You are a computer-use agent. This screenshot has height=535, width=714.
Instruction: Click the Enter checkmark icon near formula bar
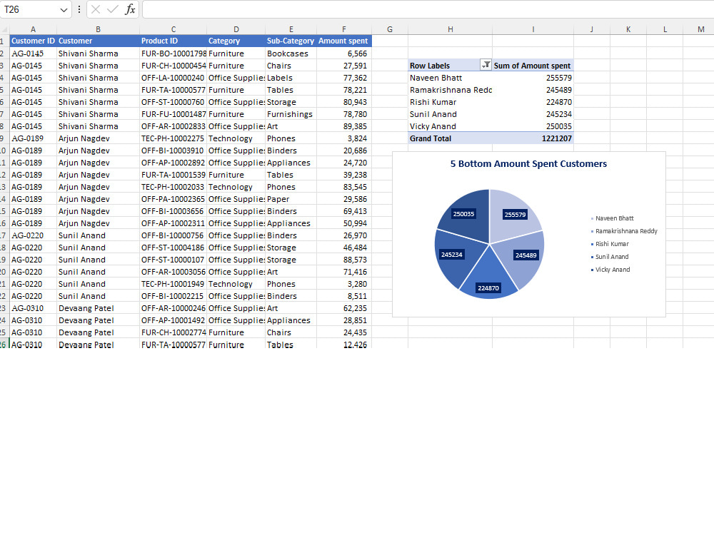coord(111,9)
